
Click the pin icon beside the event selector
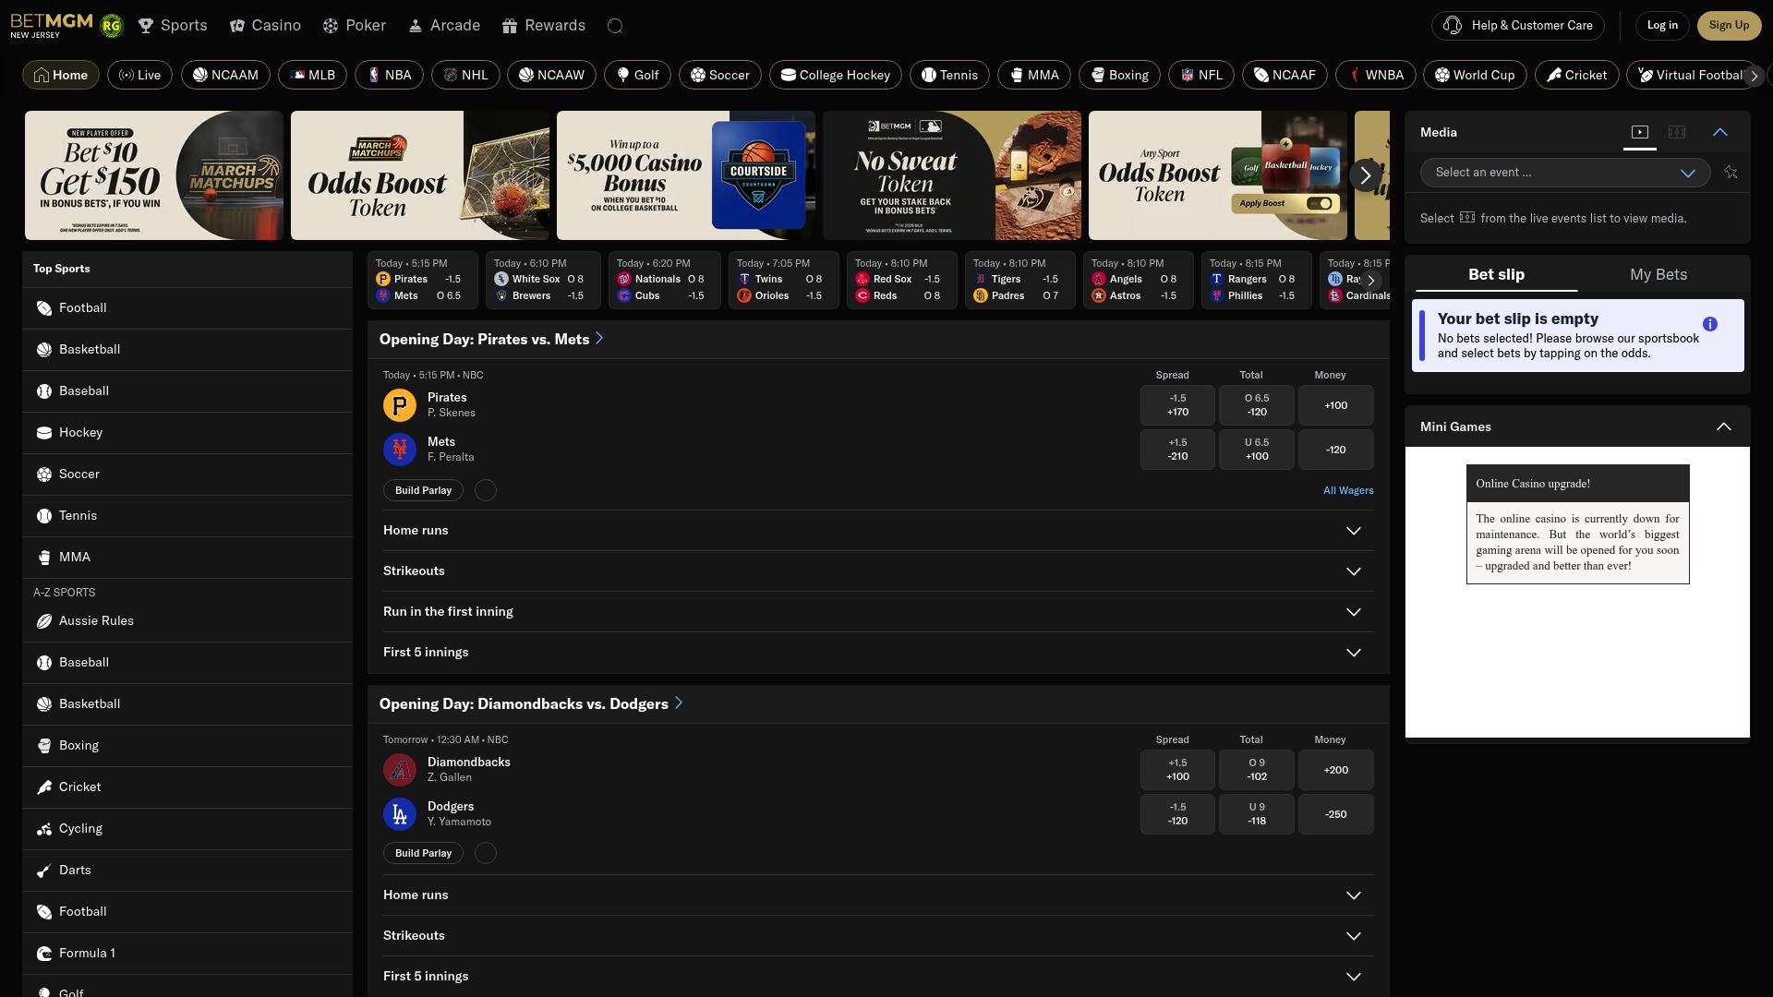coord(1731,173)
